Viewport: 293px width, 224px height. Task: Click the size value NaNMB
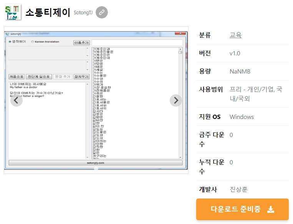(x=240, y=71)
